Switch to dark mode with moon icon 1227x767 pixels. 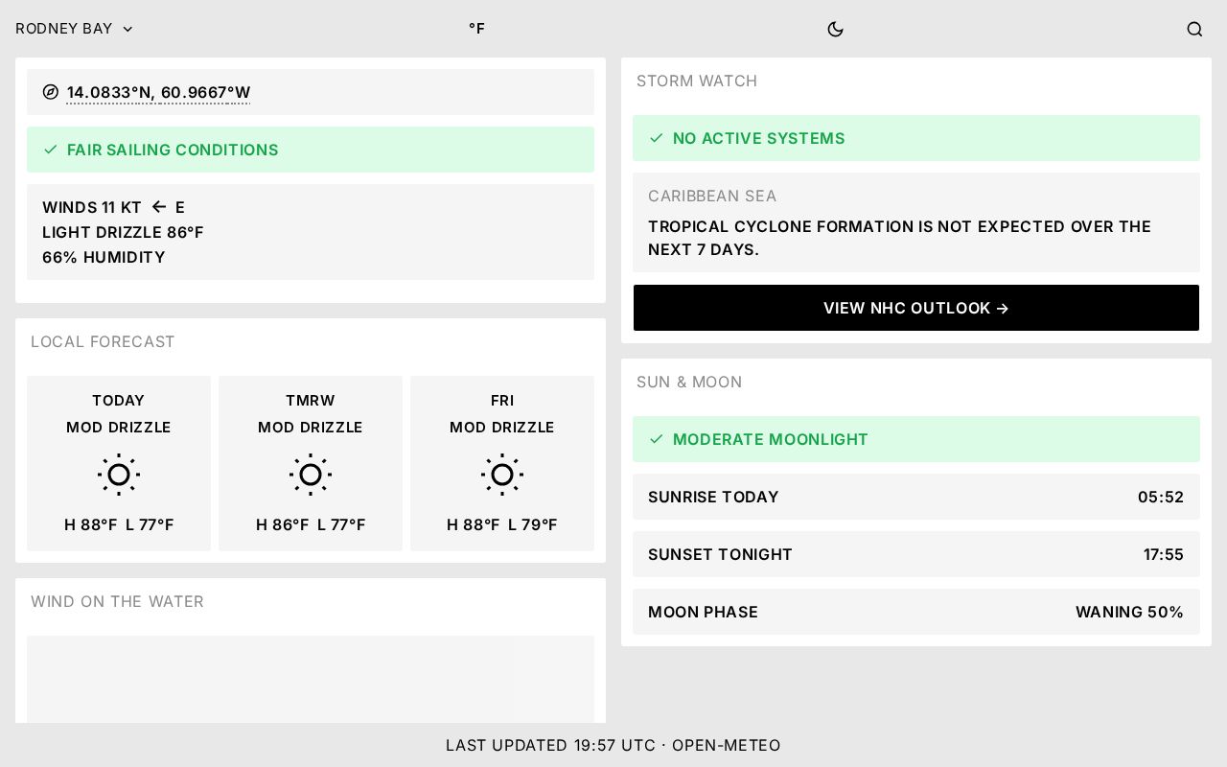coord(835,29)
